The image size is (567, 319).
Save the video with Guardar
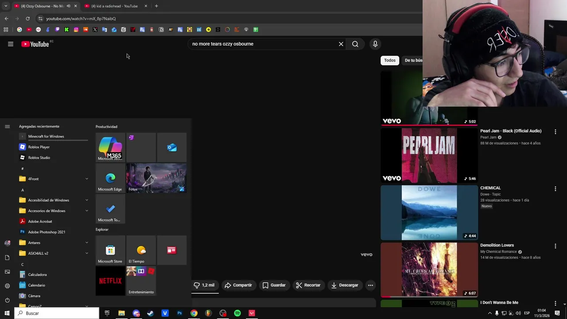(x=274, y=285)
